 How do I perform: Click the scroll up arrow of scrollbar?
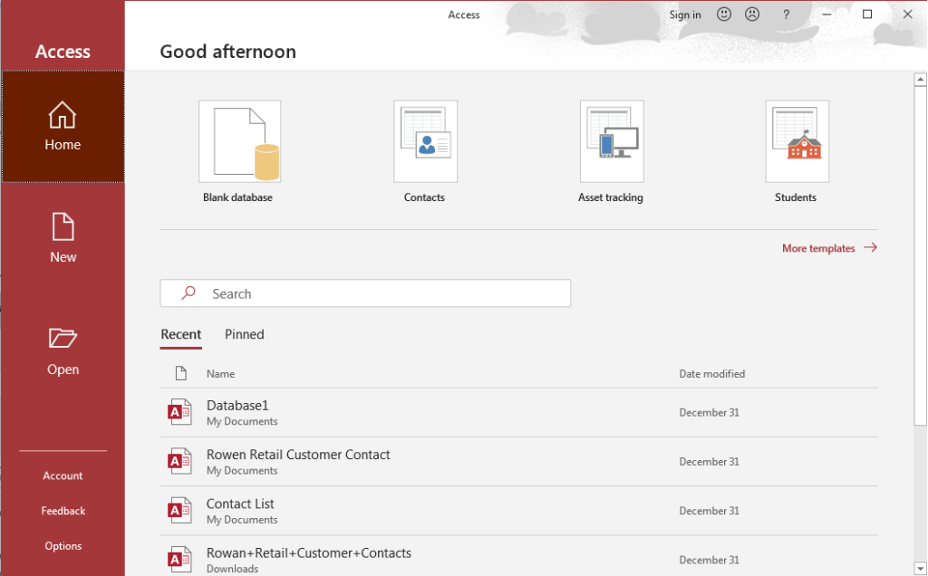pyautogui.click(x=920, y=79)
